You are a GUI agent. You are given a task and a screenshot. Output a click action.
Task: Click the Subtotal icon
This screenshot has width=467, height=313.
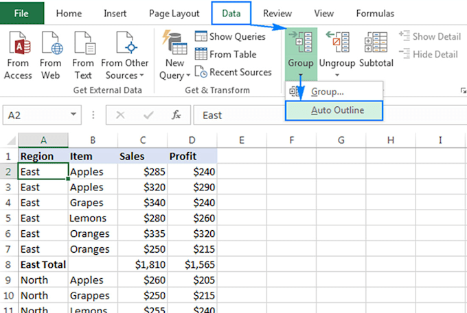pos(376,45)
